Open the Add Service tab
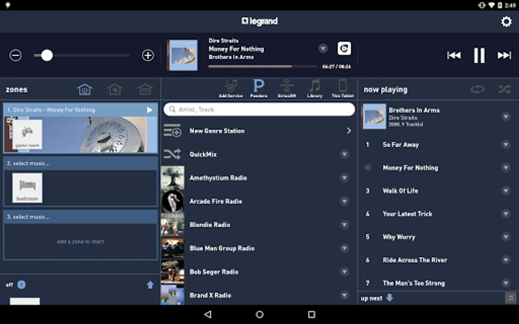Image resolution: width=519 pixels, height=324 pixels. click(231, 89)
